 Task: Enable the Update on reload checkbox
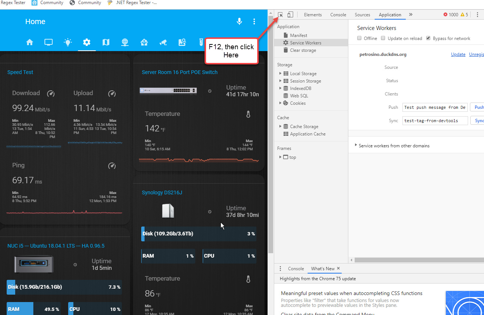tap(383, 38)
